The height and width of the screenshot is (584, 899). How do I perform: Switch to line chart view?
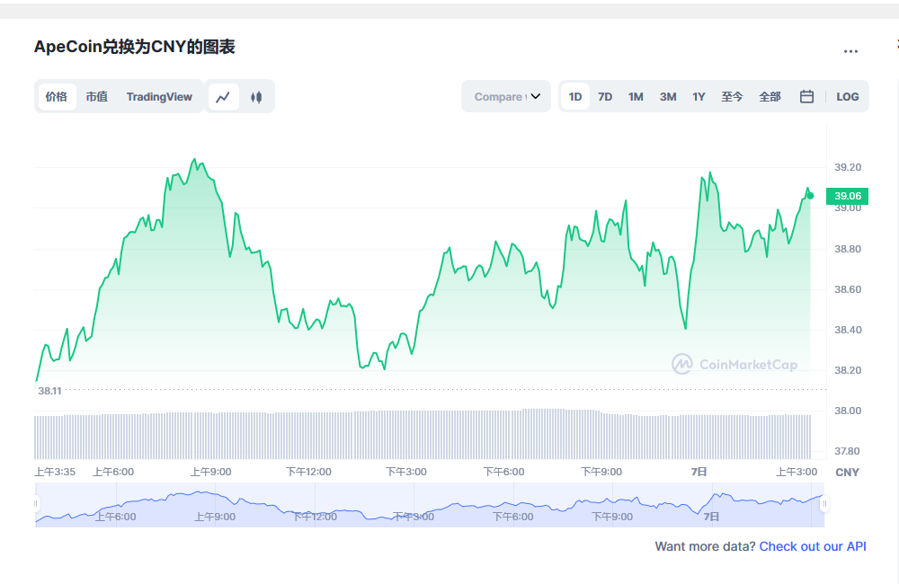tap(223, 97)
